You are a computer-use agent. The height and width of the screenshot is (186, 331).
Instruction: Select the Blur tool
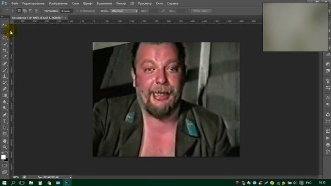[5, 102]
